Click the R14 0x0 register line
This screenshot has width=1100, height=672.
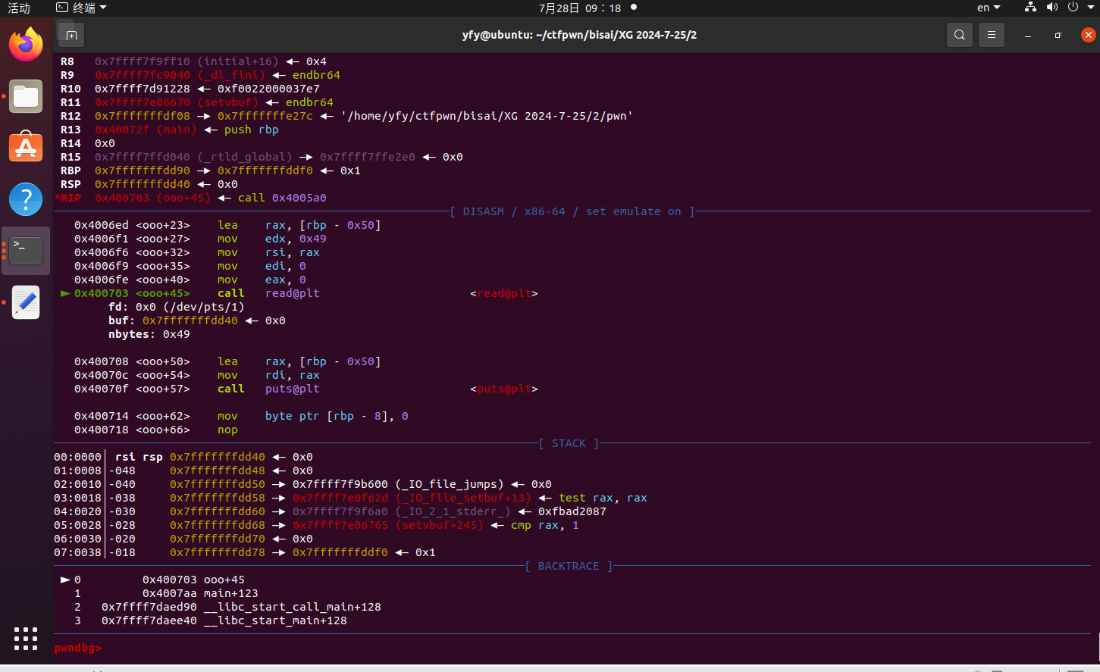tap(88, 143)
